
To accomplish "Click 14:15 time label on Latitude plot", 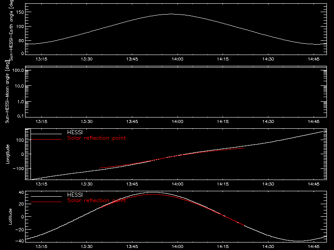I will click(x=223, y=246).
